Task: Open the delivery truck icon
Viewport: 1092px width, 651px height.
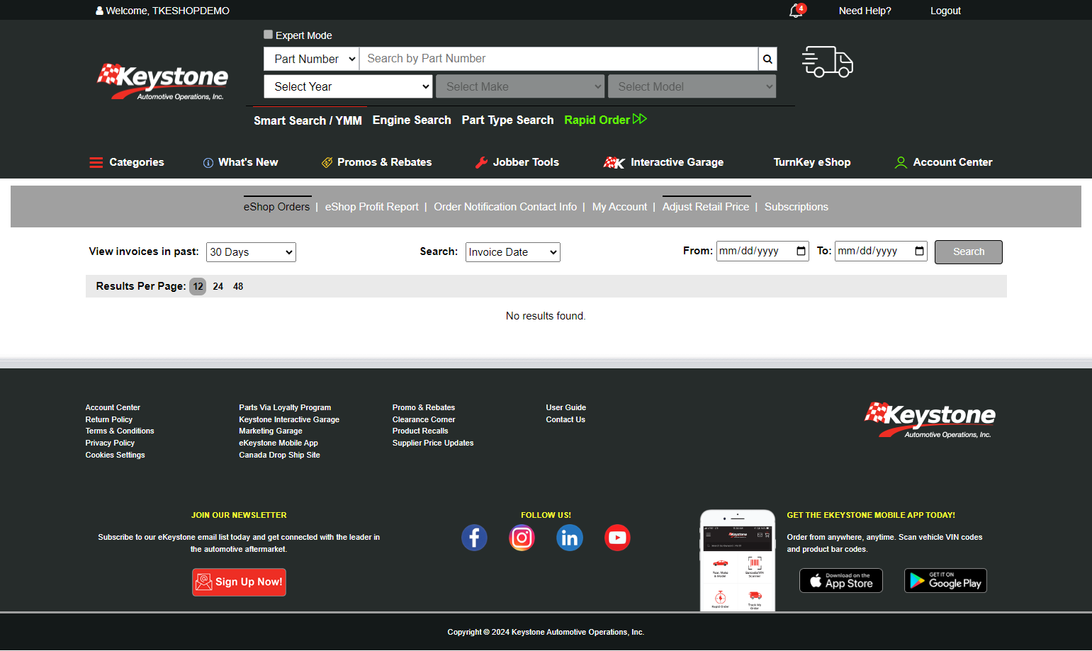Action: (827, 62)
